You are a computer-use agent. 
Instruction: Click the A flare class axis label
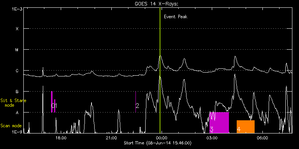[17, 113]
